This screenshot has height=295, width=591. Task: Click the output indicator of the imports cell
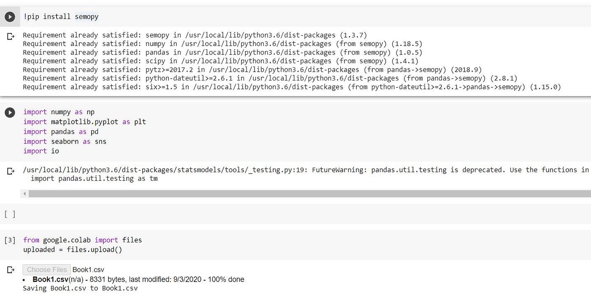(x=10, y=171)
